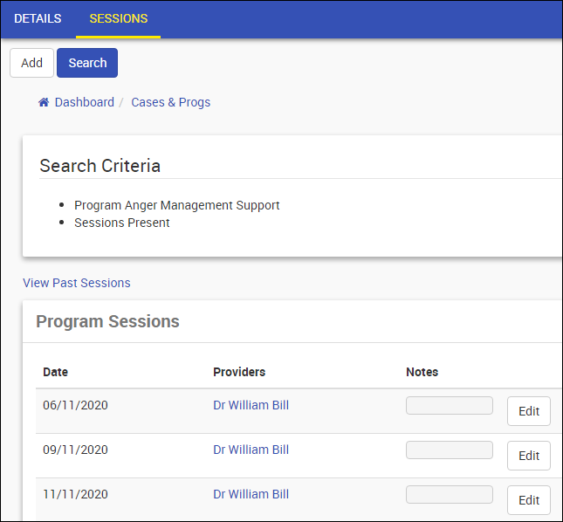Select the Notes field for the 11/11/2020 session
The height and width of the screenshot is (522, 563).
click(449, 495)
